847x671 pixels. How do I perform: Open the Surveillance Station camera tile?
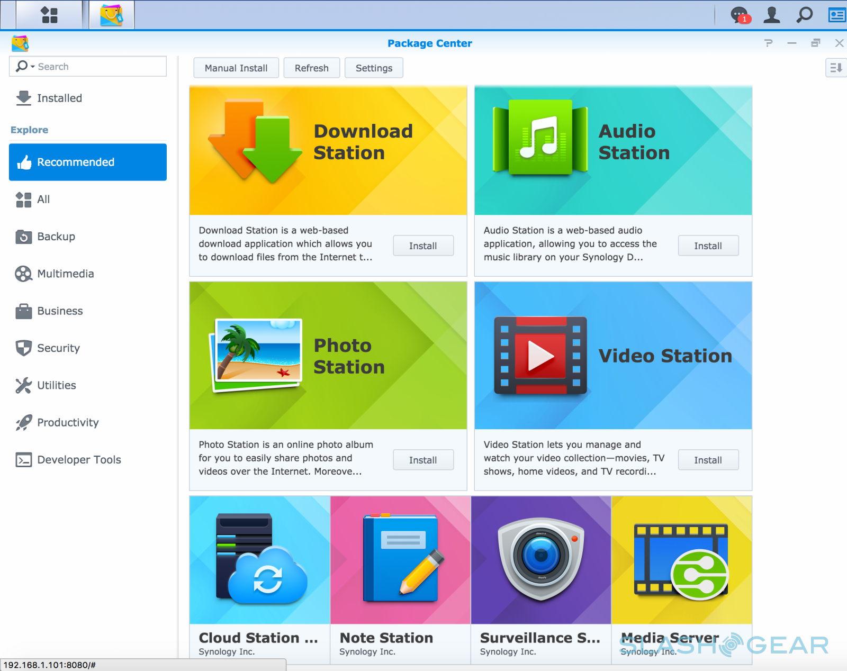pyautogui.click(x=540, y=559)
